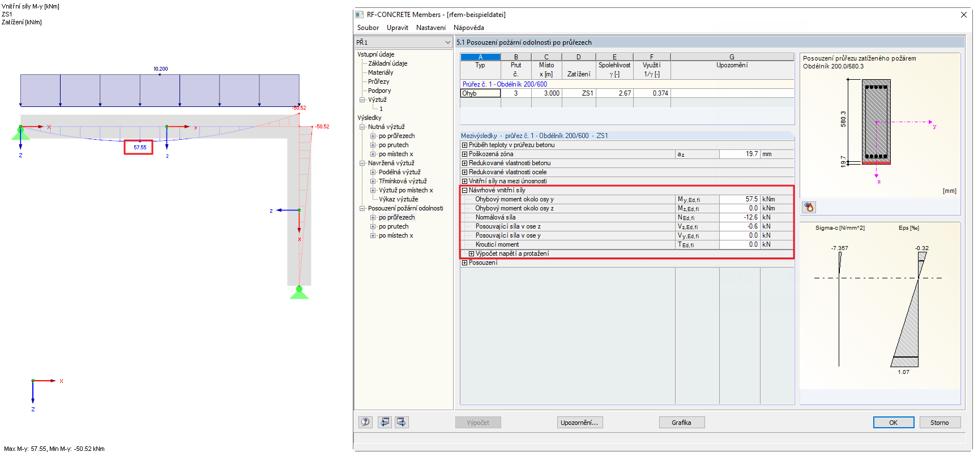Viewport: 978px width, 456px height.
Task: Expand po místech x under Nutná výztuž
Action: [x=373, y=154]
